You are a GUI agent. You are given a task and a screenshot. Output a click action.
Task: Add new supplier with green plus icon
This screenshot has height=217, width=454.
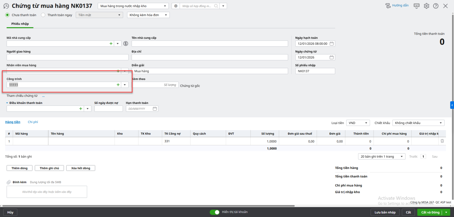111,44
